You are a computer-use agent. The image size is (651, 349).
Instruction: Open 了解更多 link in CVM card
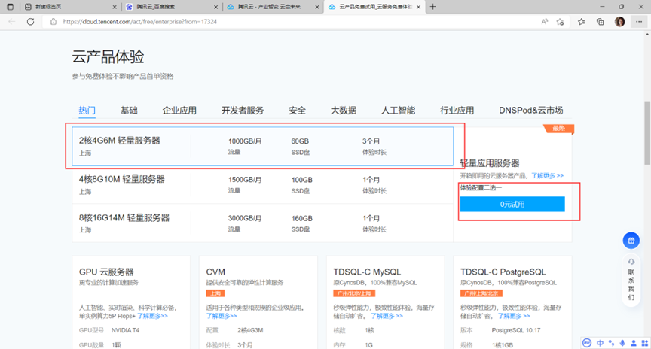(x=222, y=316)
